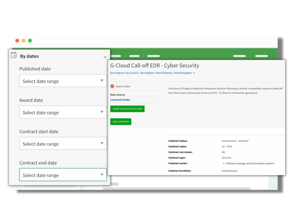Screen dimensions: 297x222
Task: Click the calendar icon beside By dates
Action: (14, 55)
